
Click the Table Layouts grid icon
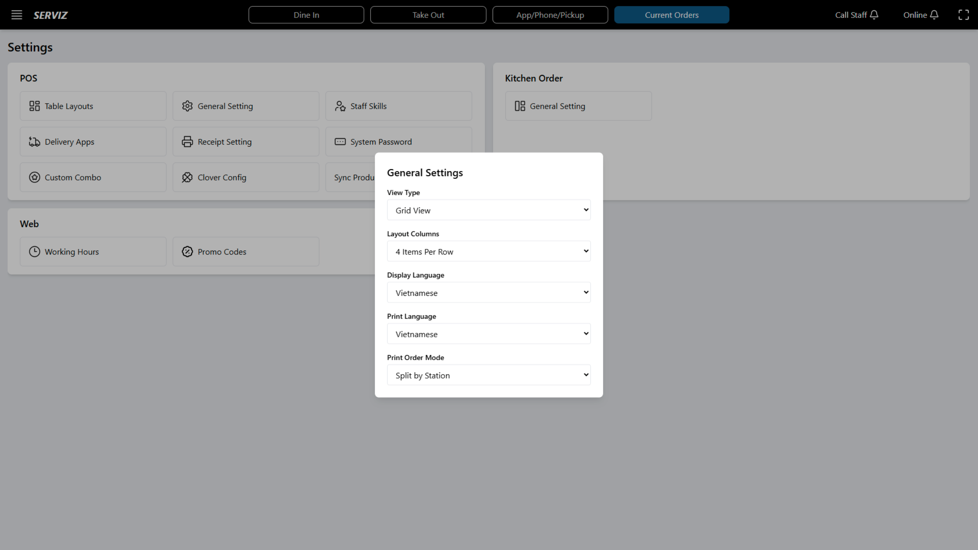click(x=35, y=106)
